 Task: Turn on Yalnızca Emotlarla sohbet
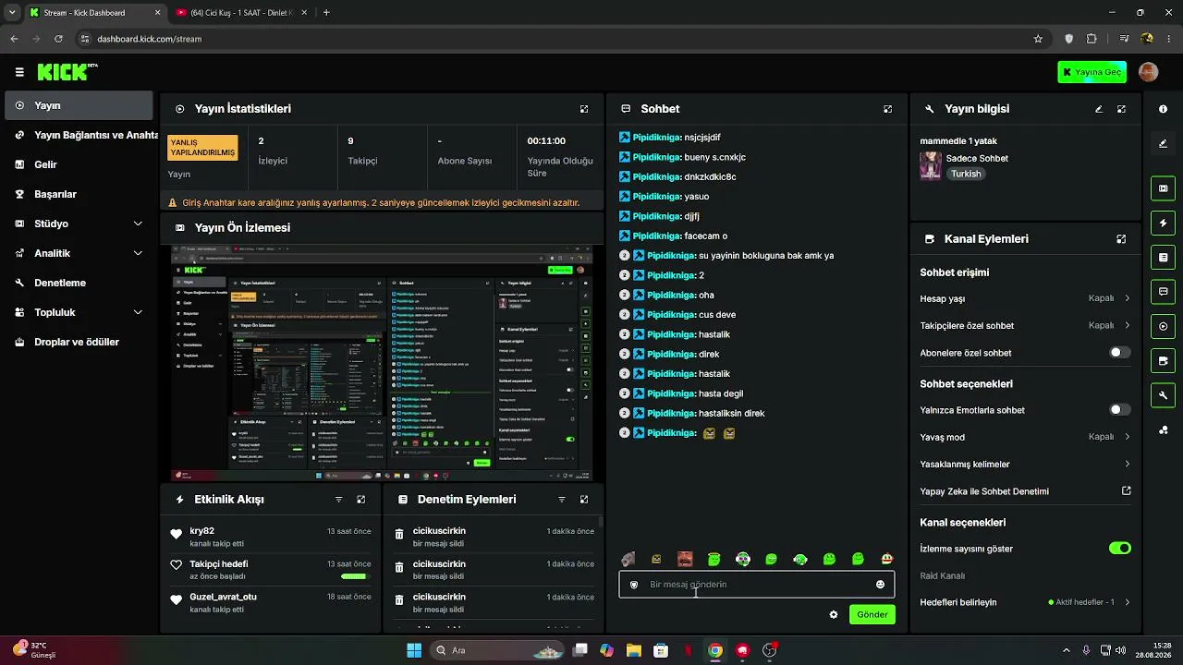(1119, 410)
